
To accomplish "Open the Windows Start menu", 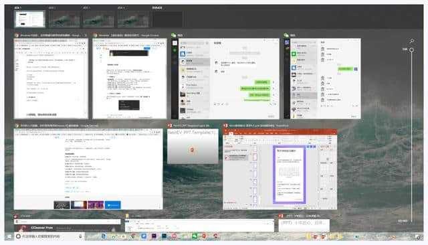I will tap(9, 236).
